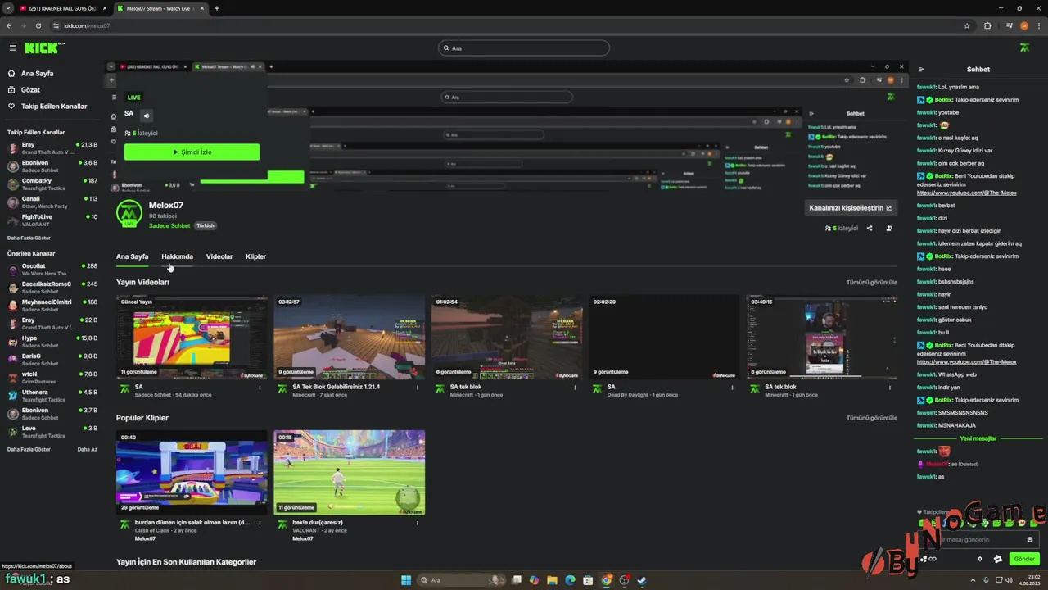
Task: Click the site info icon in address bar
Action: click(56, 25)
